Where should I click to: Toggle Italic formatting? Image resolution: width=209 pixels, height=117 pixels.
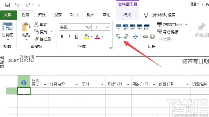(69, 37)
